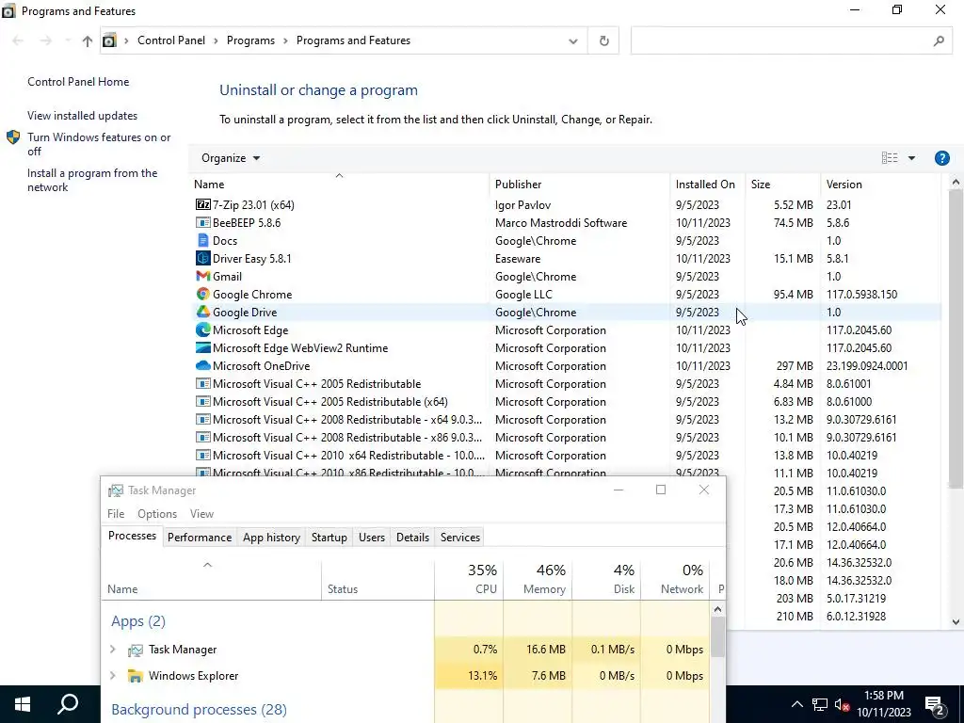The image size is (964, 723).
Task: Open Control Panel Home link
Action: pyautogui.click(x=78, y=82)
